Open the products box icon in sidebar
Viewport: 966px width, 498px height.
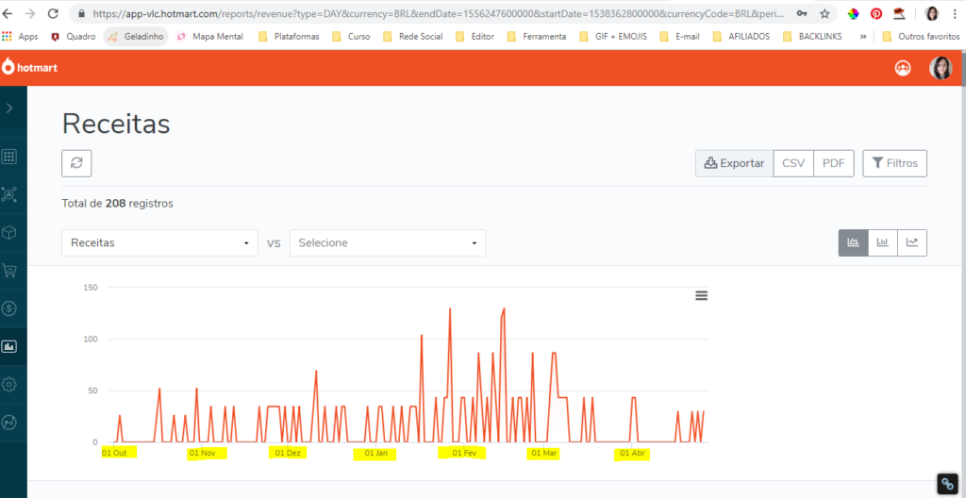[9, 232]
